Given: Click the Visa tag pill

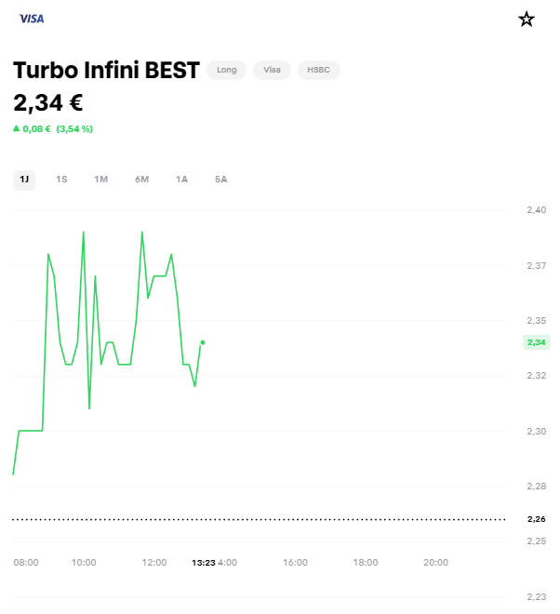Looking at the screenshot, I should (272, 70).
